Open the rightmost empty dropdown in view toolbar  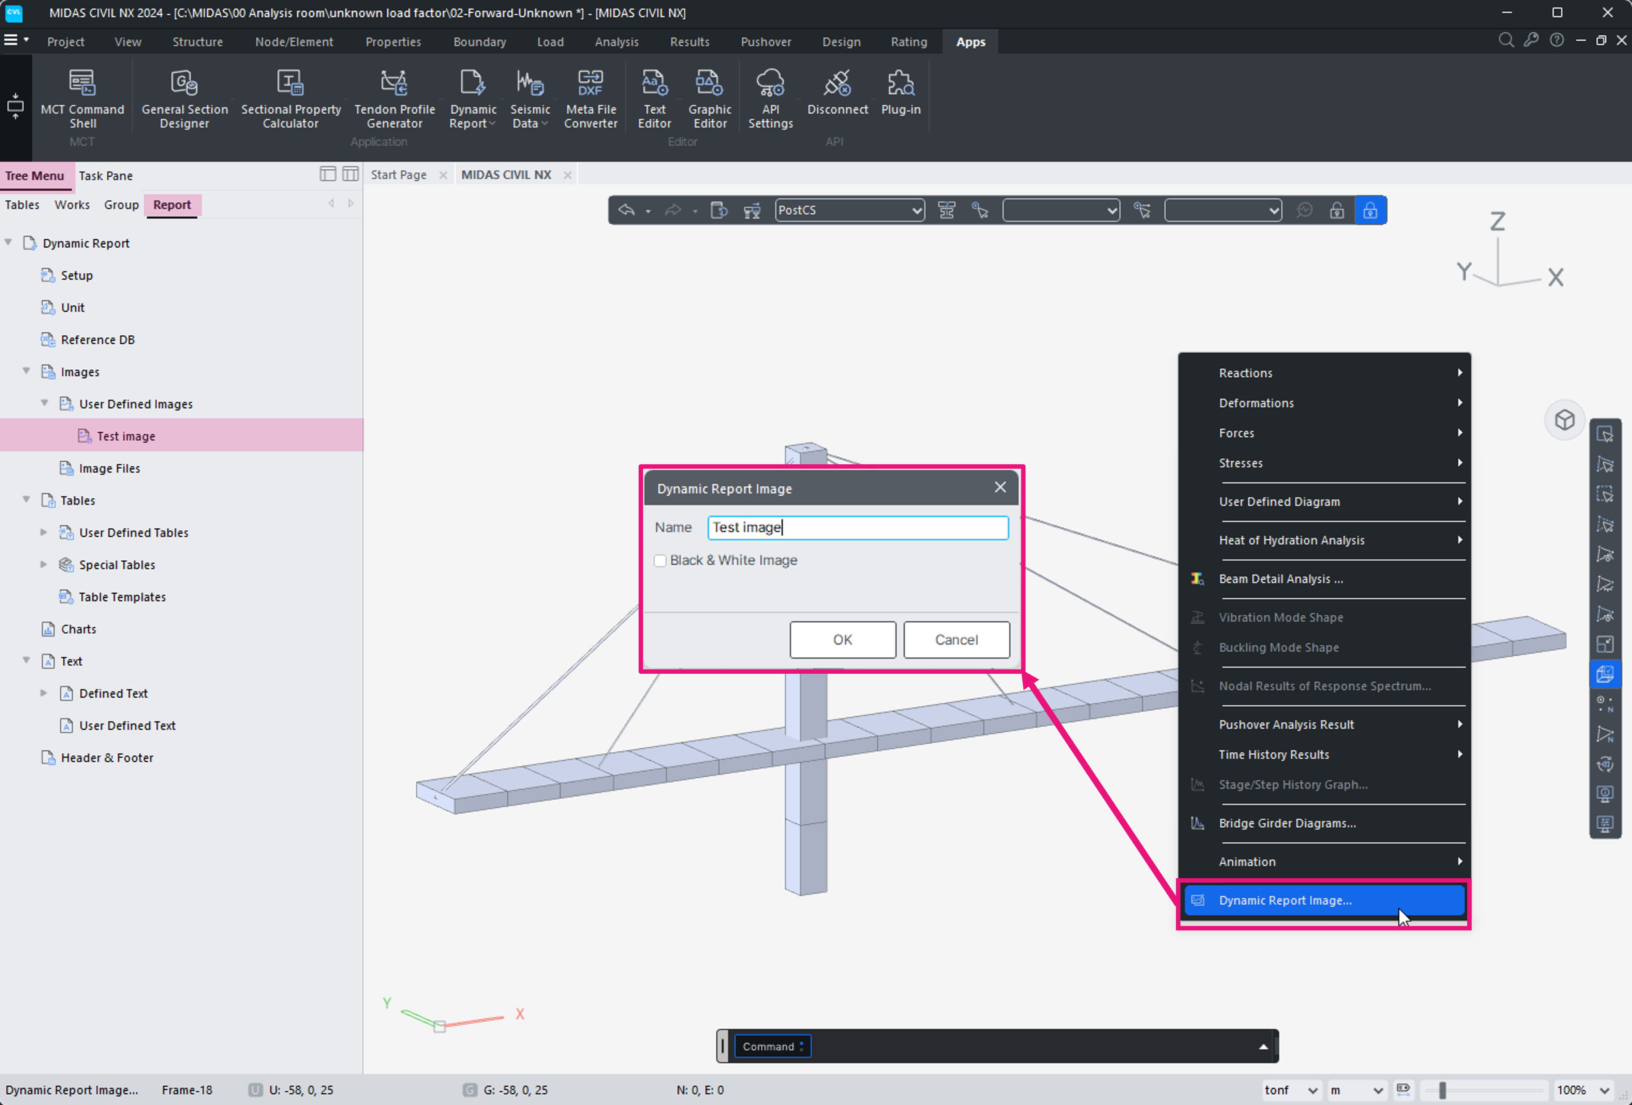(x=1222, y=210)
